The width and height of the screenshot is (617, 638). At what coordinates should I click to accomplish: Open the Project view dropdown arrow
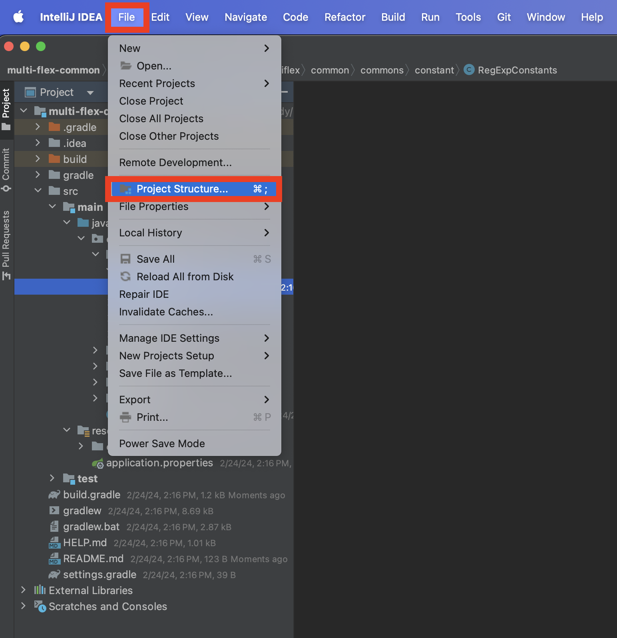(90, 93)
